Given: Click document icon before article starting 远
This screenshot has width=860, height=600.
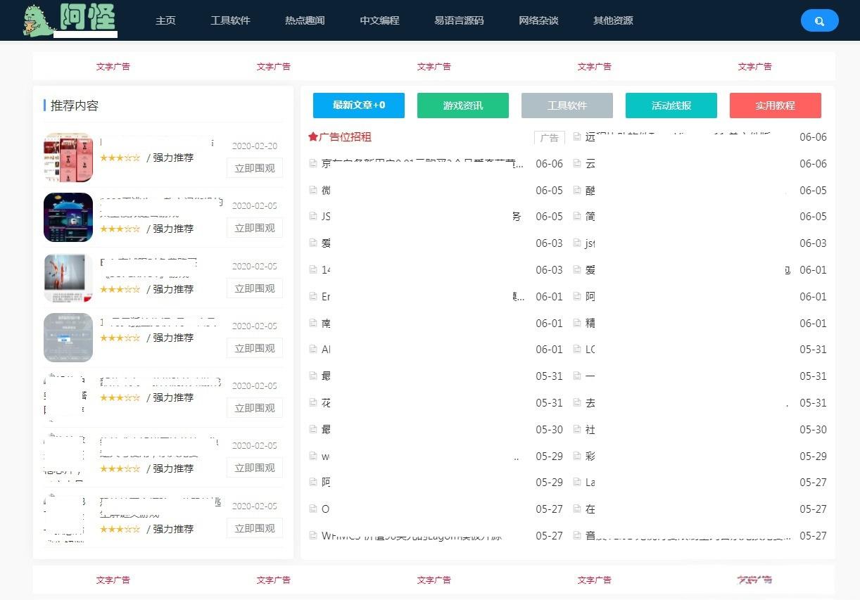Looking at the screenshot, I should point(577,137).
